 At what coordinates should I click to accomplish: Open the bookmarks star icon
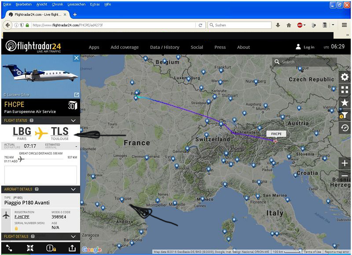click(345, 102)
